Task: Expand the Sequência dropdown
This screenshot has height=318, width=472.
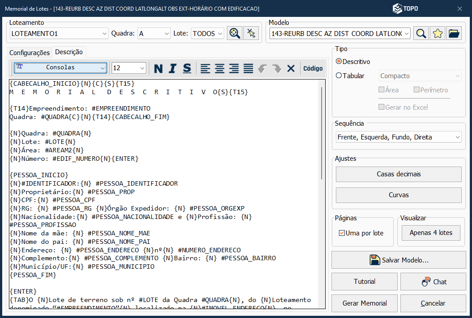Action: click(399, 137)
